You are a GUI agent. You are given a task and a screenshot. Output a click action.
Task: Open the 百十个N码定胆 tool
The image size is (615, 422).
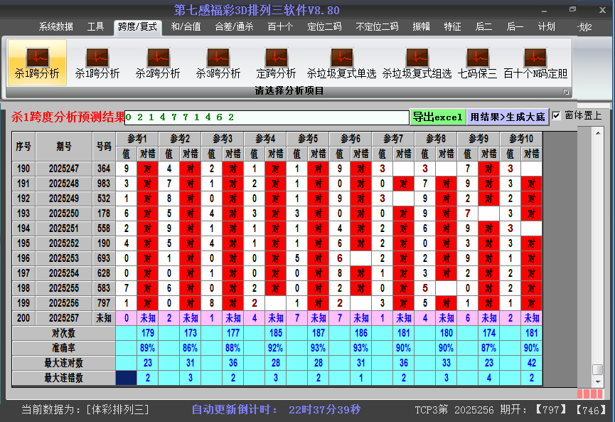pos(535,63)
